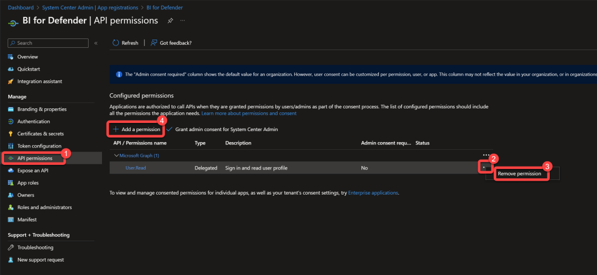Screen dimensions: 597x275
Task: Select Certificates & secrets
Action: point(40,133)
